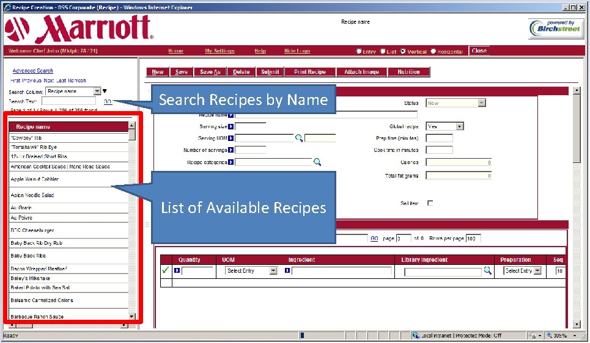The image size is (590, 343).
Task: Click the Delete button
Action: 241,72
